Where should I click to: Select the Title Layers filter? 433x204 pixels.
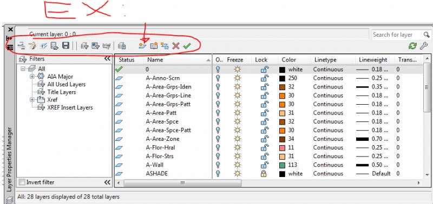pyautogui.click(x=62, y=92)
